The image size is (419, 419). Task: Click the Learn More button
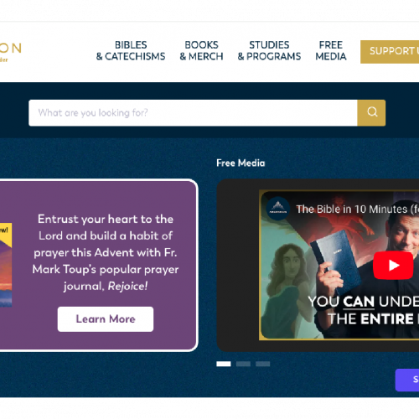pos(106,319)
